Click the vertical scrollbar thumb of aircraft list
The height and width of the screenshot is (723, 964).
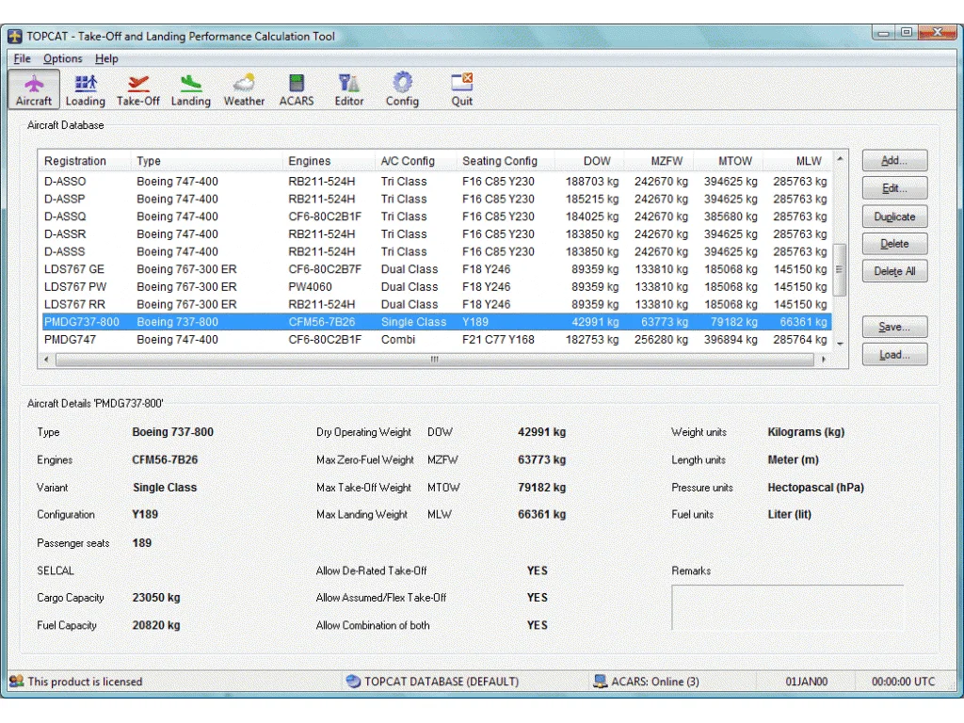[840, 269]
